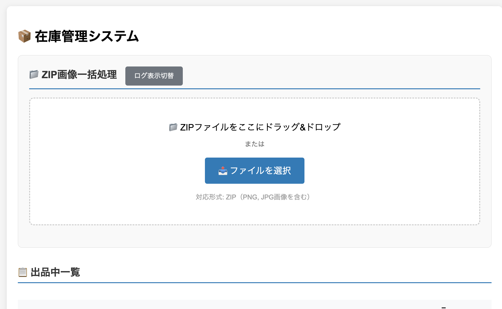This screenshot has height=309, width=502.
Task: Click the 出品中一覧 section heading
Action: [55, 272]
